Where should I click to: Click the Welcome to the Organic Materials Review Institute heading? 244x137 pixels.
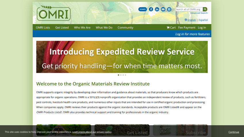click(93, 84)
